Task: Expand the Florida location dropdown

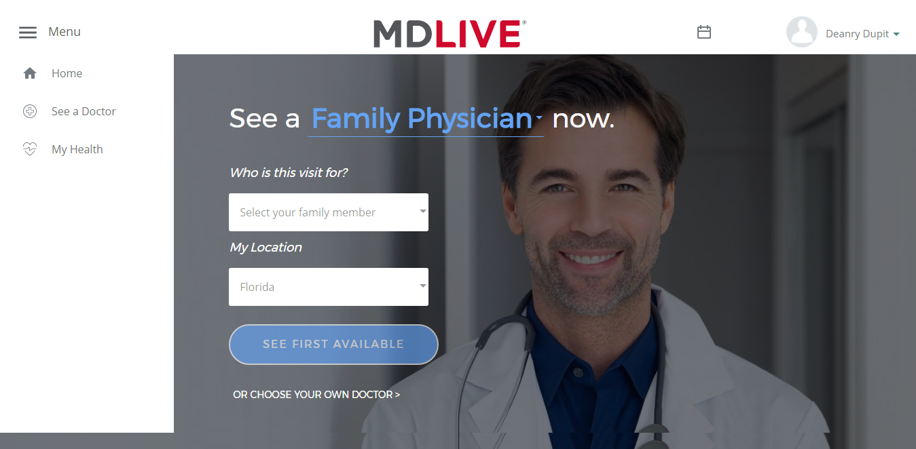Action: pyautogui.click(x=329, y=287)
